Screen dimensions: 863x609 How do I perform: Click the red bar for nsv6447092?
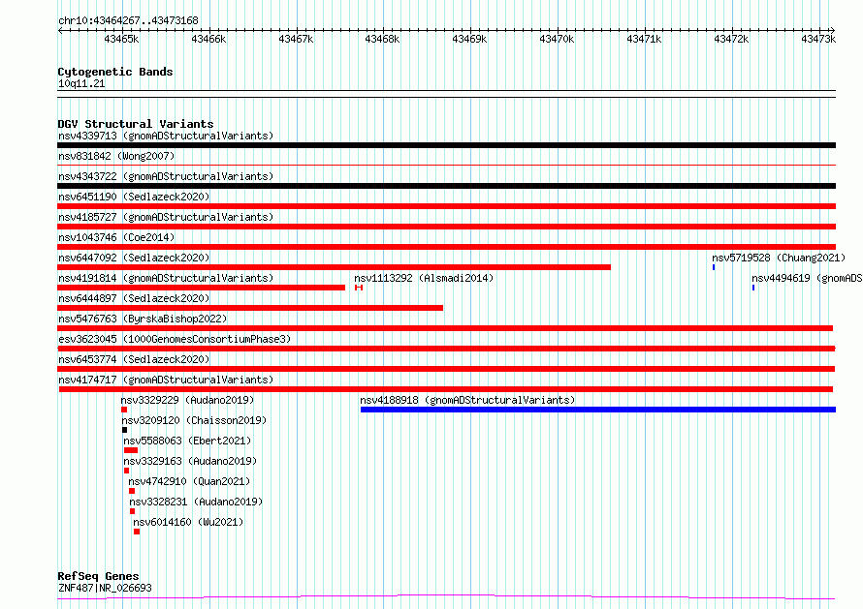(335, 267)
